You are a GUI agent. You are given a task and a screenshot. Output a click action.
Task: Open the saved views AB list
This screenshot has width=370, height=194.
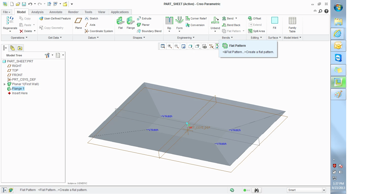198,46
